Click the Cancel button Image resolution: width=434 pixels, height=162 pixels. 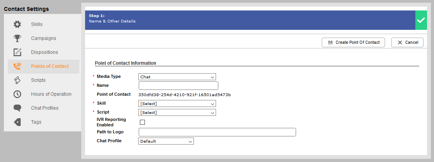pos(407,43)
